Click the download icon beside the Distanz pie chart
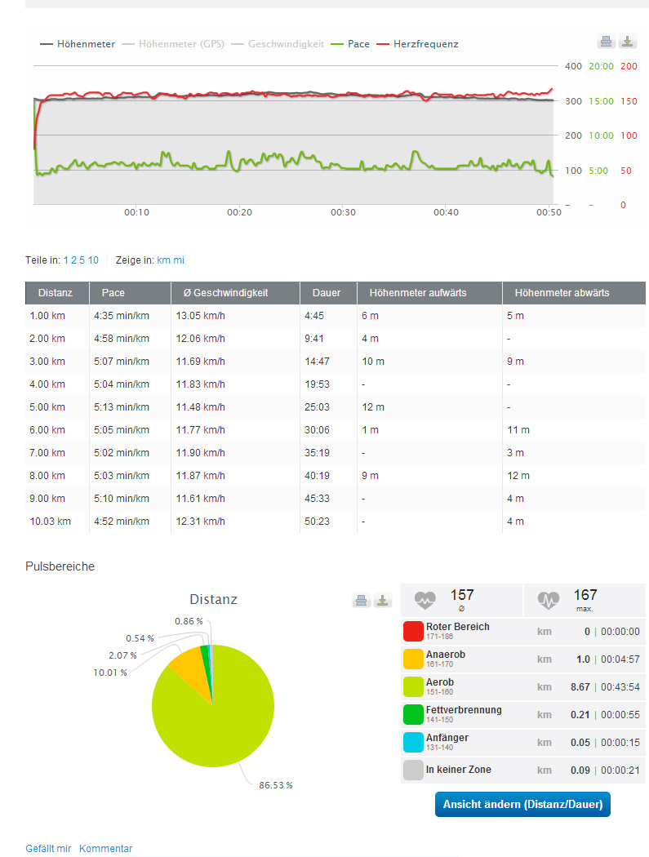Viewport: 649px width, 857px height. tap(382, 600)
